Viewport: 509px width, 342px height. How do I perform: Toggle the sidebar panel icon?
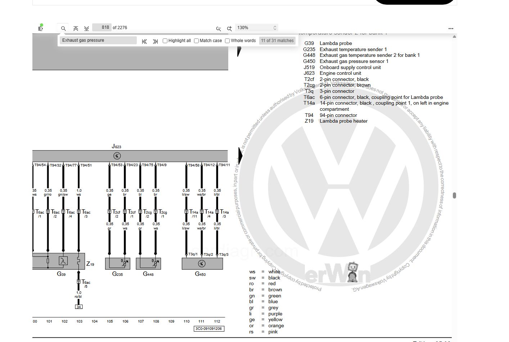[x=40, y=28]
